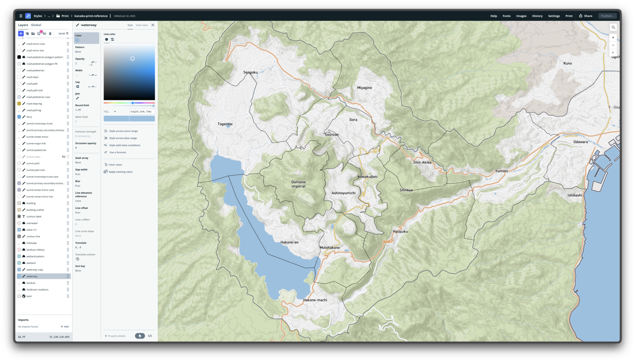Zoom in using the plus control on the map

(613, 37)
